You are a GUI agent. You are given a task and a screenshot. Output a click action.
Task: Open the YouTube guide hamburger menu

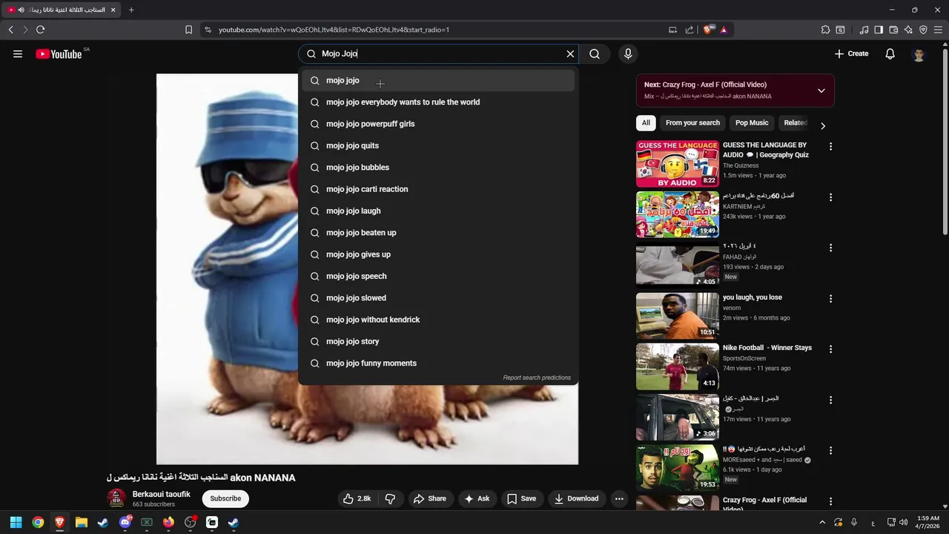(18, 53)
